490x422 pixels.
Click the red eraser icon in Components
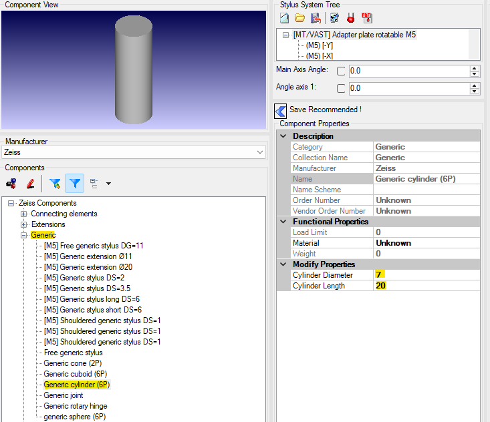[30, 183]
